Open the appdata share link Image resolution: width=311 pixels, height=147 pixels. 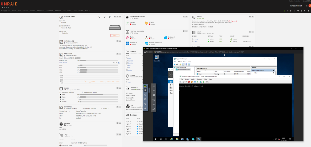131,61
